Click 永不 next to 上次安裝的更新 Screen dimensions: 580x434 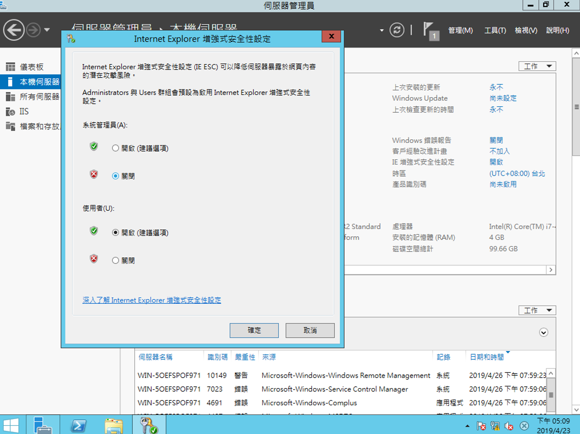tap(496, 87)
